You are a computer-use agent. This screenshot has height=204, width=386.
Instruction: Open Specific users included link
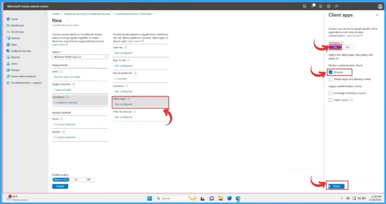pos(67,77)
